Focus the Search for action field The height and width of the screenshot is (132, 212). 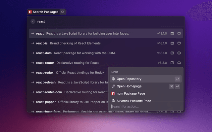142,106
